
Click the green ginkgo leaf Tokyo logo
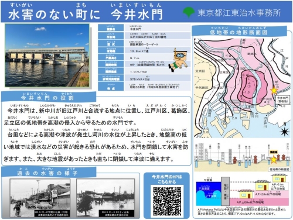click(x=189, y=12)
